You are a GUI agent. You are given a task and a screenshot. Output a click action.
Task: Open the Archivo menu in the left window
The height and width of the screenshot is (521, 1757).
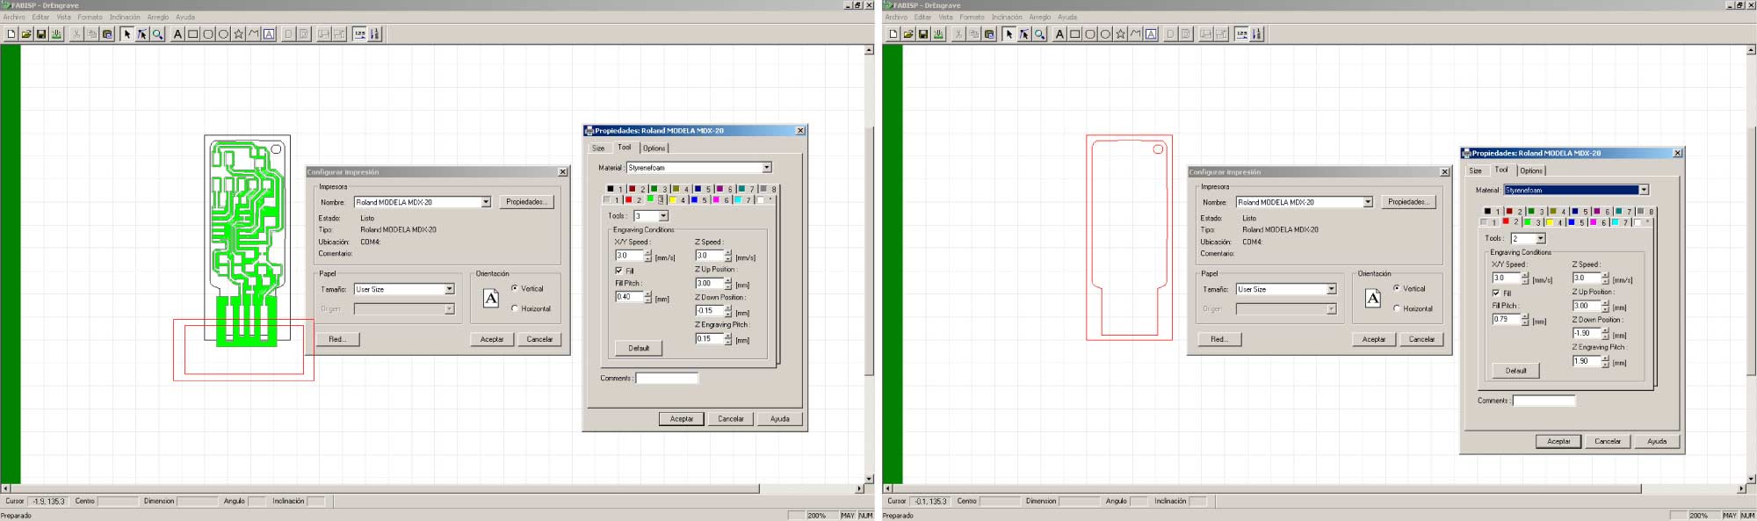(14, 17)
